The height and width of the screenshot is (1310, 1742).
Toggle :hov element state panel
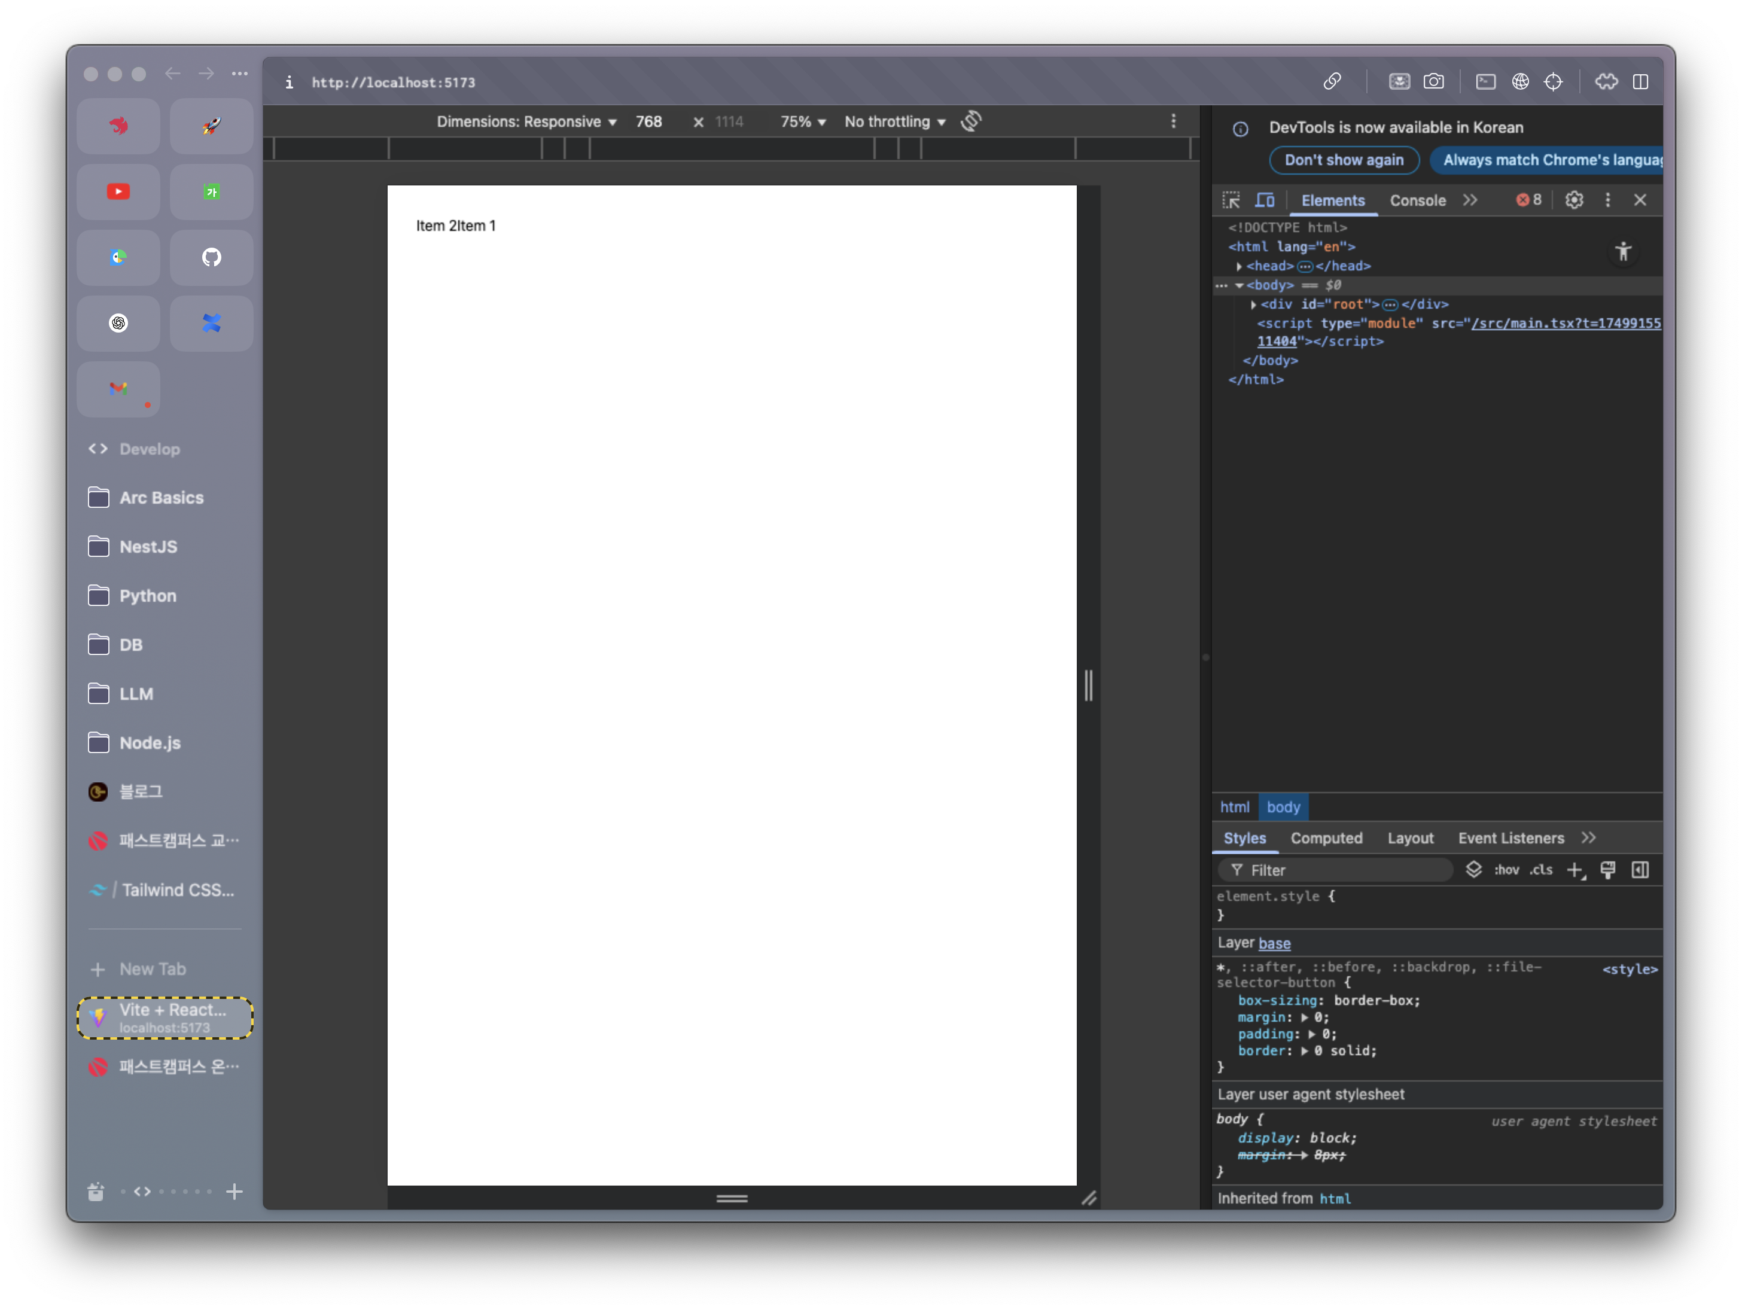[x=1506, y=870]
